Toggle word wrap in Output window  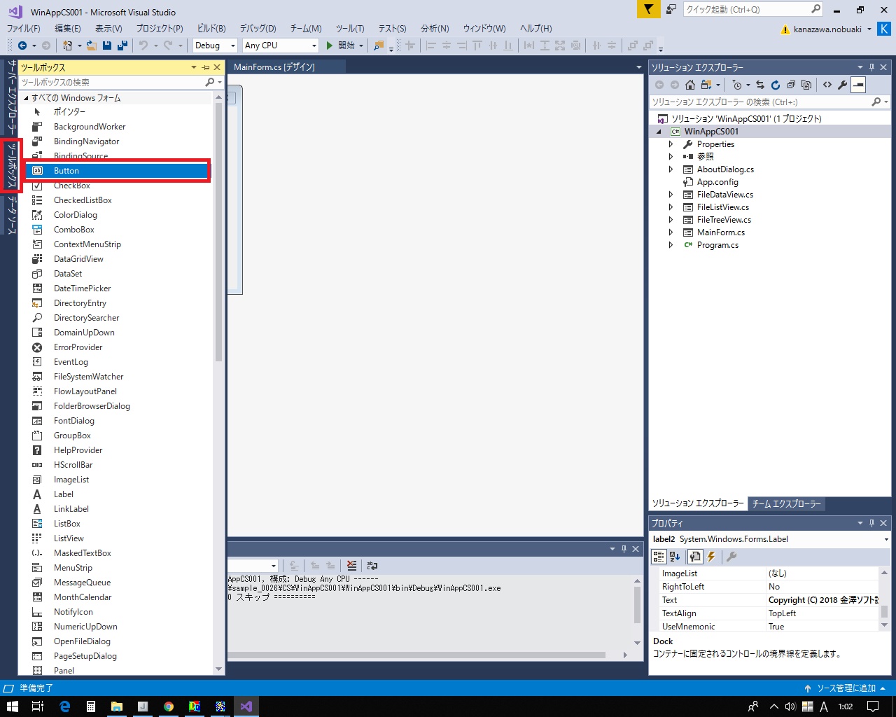pyautogui.click(x=372, y=566)
